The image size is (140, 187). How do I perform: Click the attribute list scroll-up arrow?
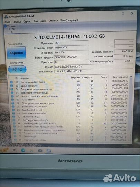pyautogui.click(x=131, y=76)
